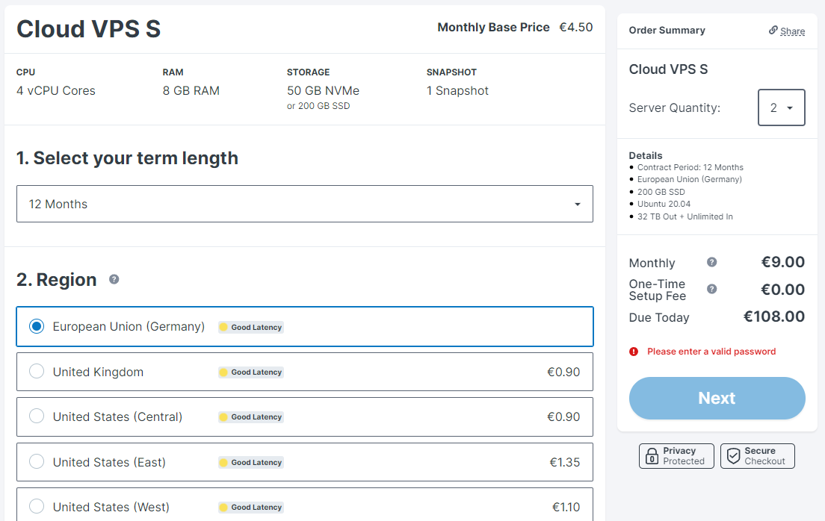Click the Privacy Protected lock badge

[676, 456]
